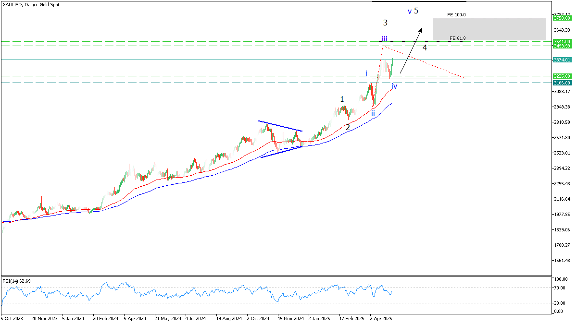Select the blue sub-wave label ii
Viewport: 577px width, 324px height.
pyautogui.click(x=373, y=113)
